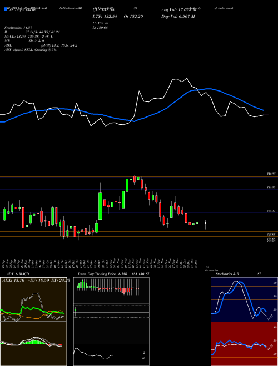Click the 135.11 price axis label
This screenshot has width=278, height=366.
[x=271, y=211]
